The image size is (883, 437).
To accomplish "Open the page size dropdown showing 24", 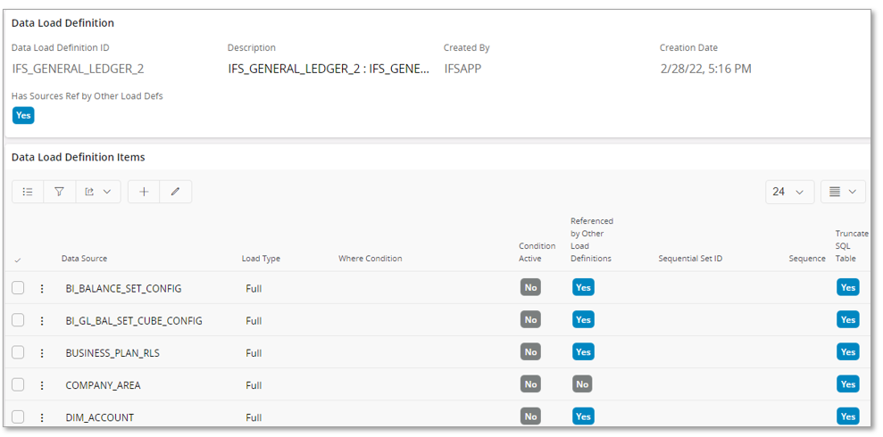I will (789, 192).
